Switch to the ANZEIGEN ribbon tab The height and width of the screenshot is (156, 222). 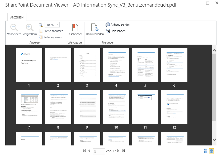click(17, 17)
